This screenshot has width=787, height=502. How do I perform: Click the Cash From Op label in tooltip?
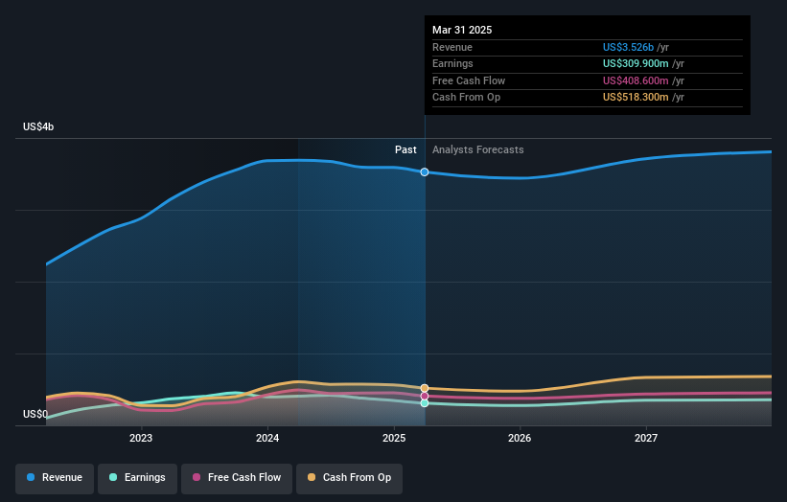point(466,98)
